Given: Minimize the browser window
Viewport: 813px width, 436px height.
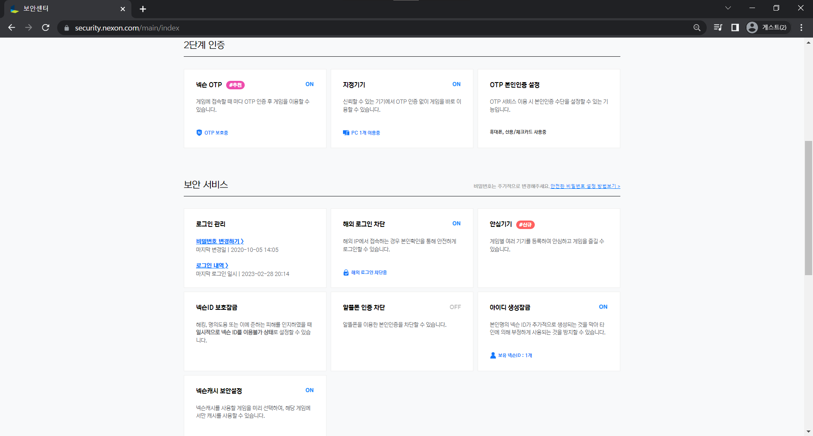Looking at the screenshot, I should click(x=752, y=8).
